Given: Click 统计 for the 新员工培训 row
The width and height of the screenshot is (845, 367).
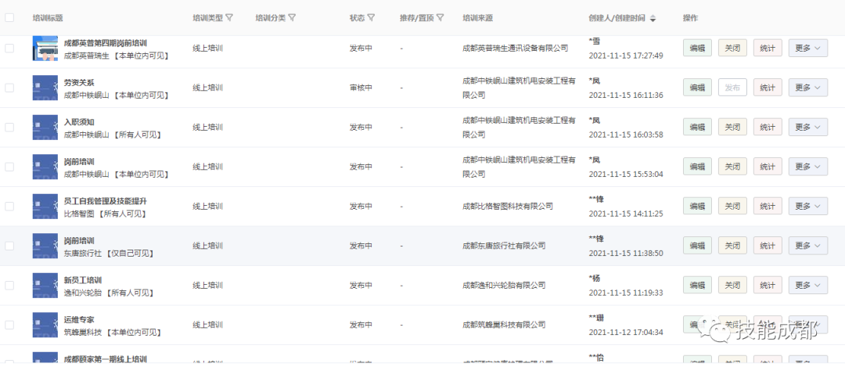Looking at the screenshot, I should pyautogui.click(x=768, y=285).
